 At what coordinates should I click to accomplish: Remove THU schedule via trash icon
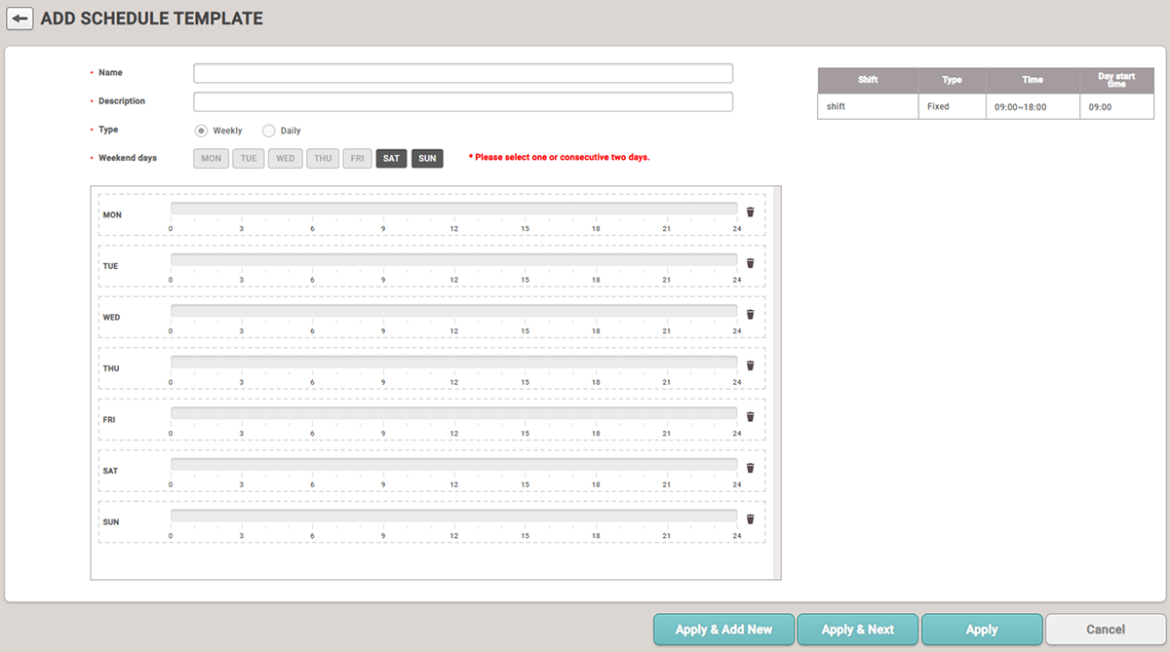pos(750,365)
